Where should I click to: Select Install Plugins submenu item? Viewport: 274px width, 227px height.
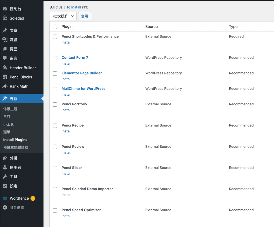point(15,140)
